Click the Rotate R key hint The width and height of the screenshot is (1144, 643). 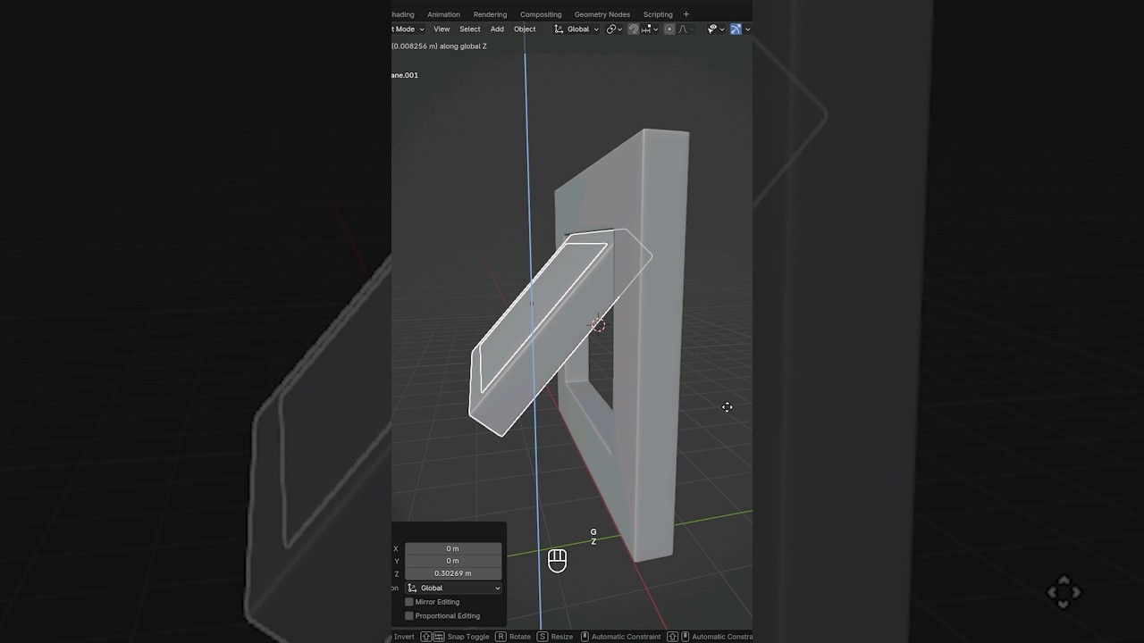point(513,637)
